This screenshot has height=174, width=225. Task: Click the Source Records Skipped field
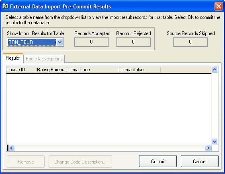(x=190, y=42)
